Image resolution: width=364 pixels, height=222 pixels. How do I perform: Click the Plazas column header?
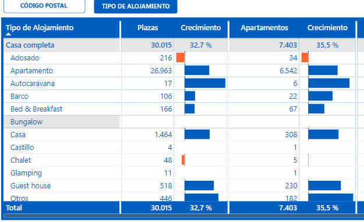click(x=148, y=28)
